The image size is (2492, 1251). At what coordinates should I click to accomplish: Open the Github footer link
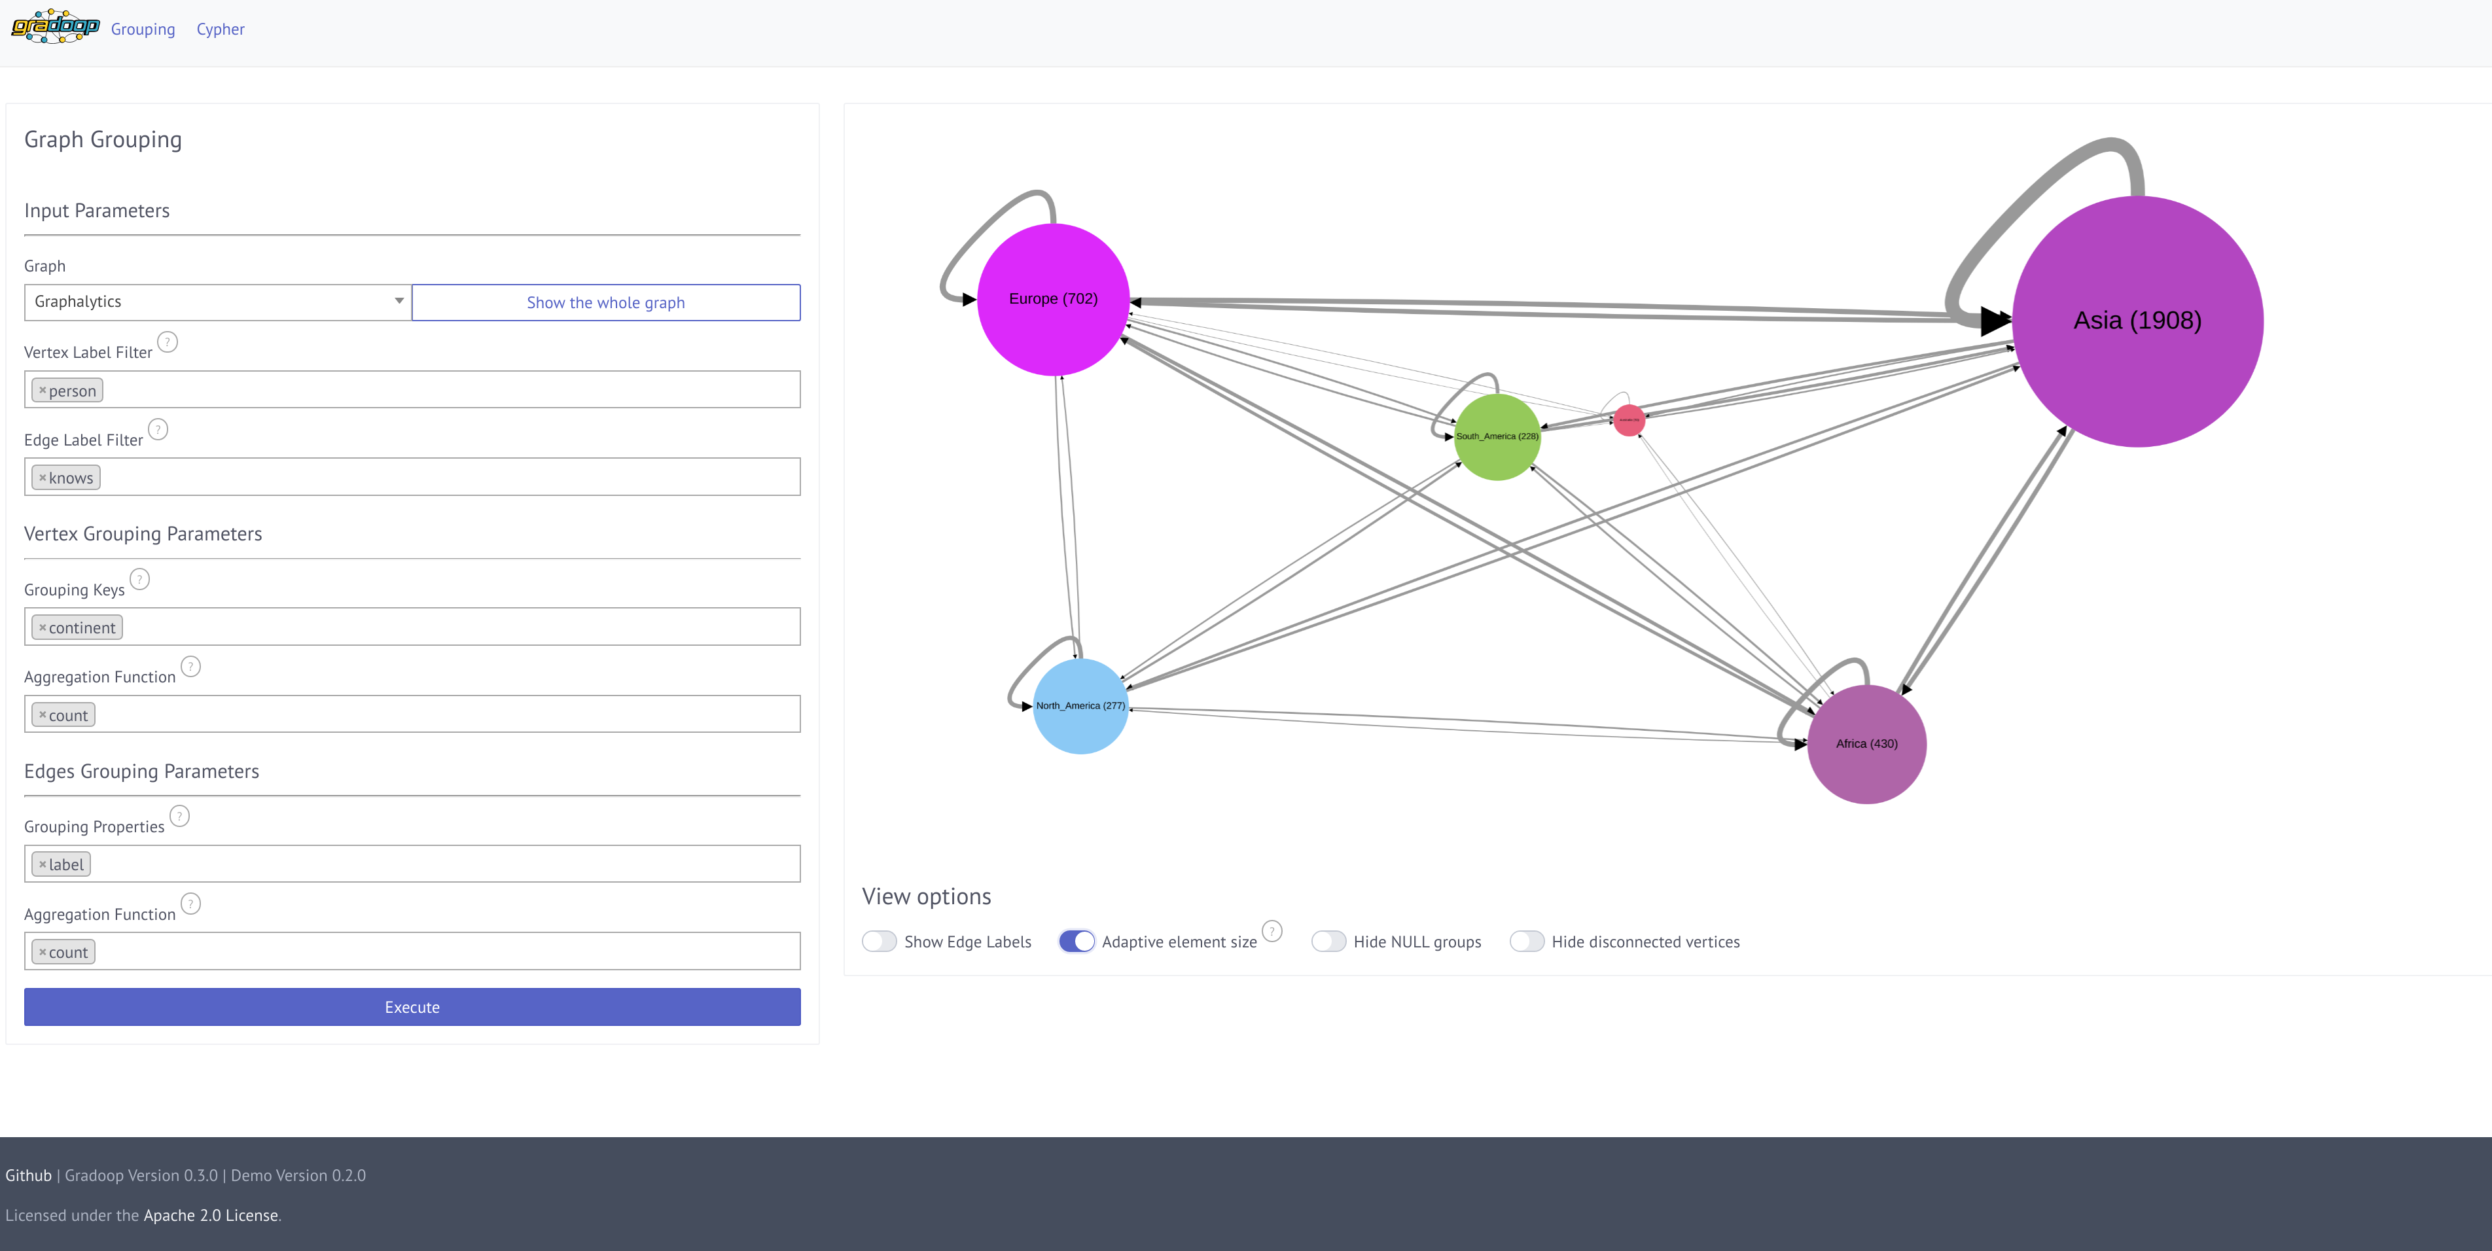[28, 1174]
